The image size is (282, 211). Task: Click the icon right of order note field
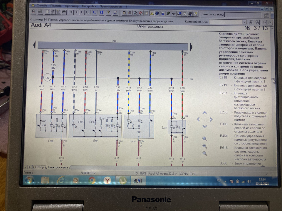pos(266,15)
